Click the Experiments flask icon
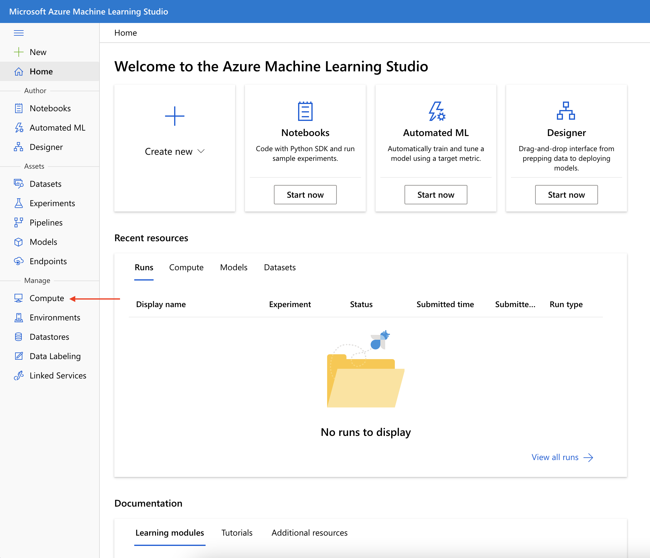The height and width of the screenshot is (558, 650). [19, 203]
